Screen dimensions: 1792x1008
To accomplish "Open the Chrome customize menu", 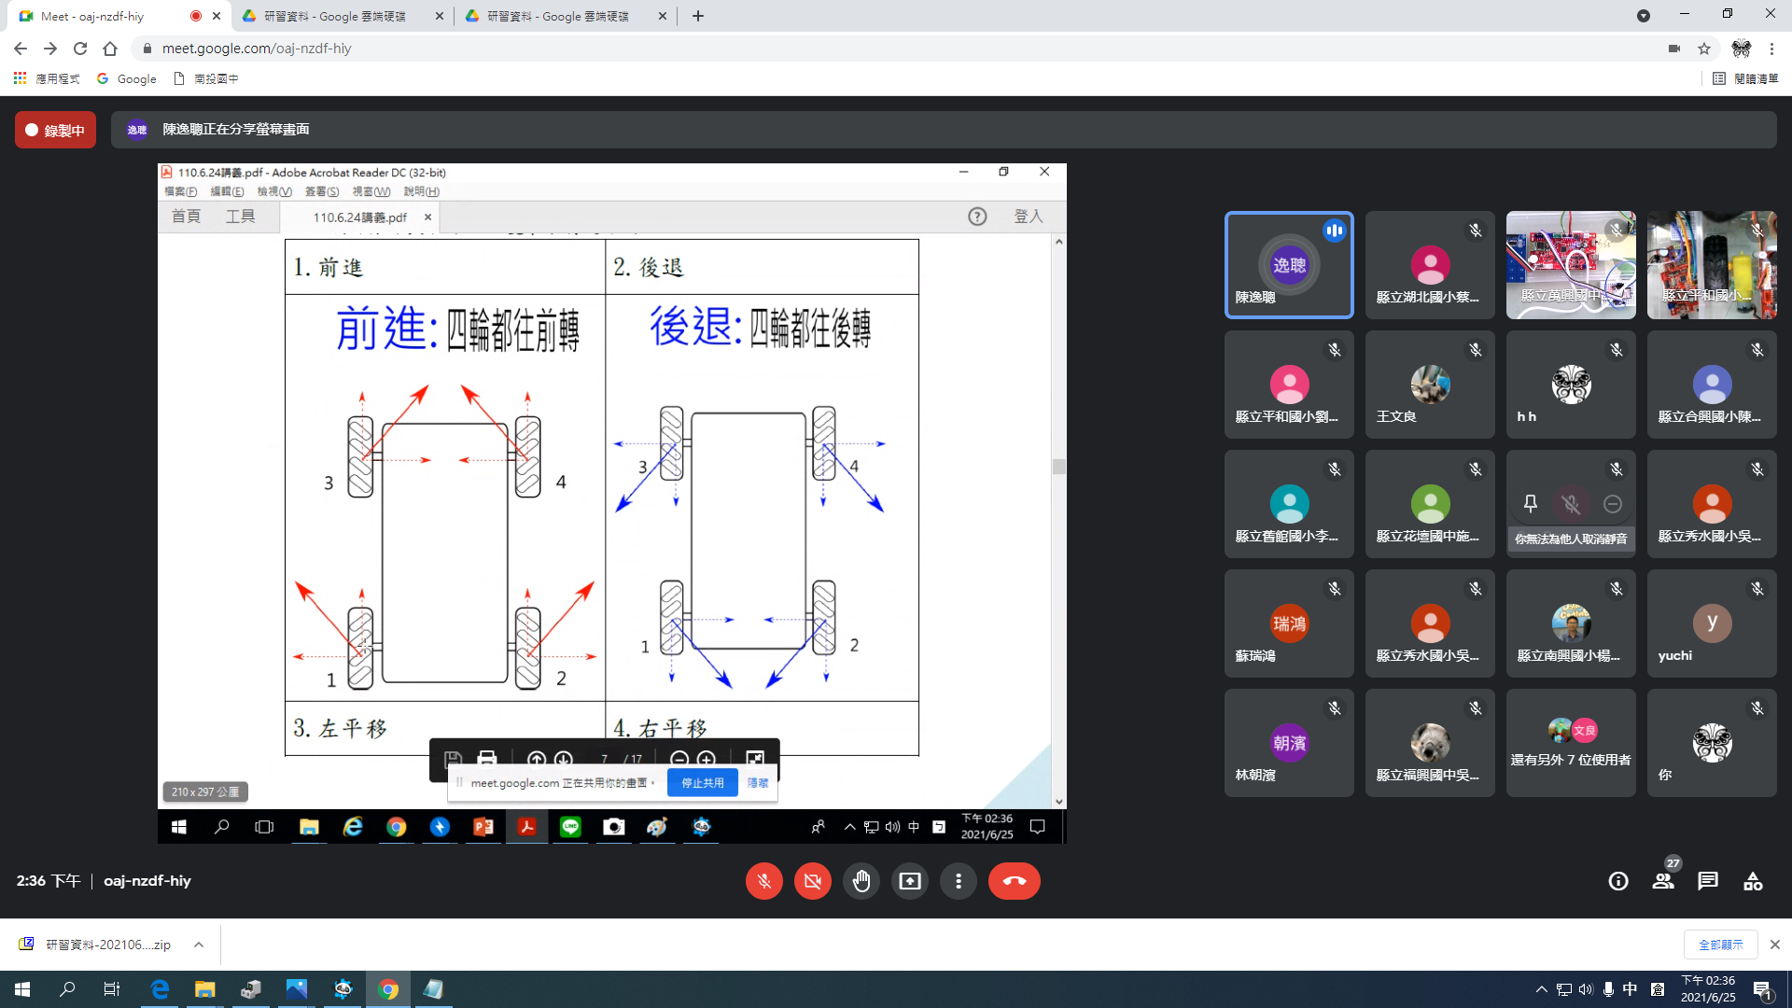I will [1771, 49].
